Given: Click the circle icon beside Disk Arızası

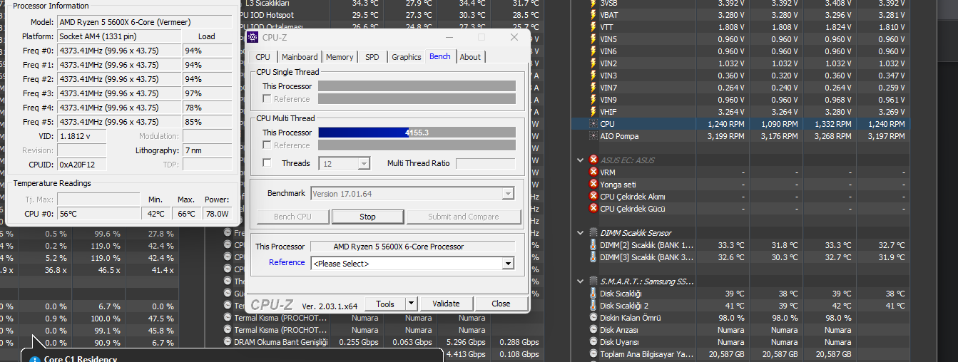Looking at the screenshot, I should 593,330.
